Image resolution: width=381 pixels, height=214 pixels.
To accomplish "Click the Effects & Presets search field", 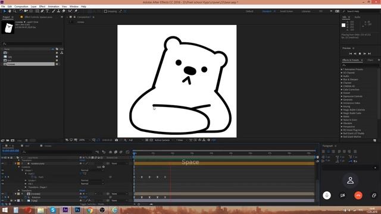I will click(x=361, y=65).
